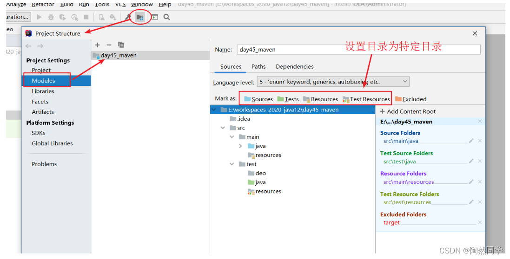Open Global Libraries settings

click(52, 143)
